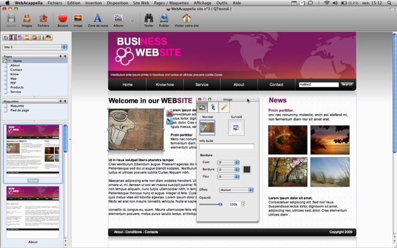The height and width of the screenshot is (248, 397).
Task: Add a new maquette with plus
Action: click(61, 101)
